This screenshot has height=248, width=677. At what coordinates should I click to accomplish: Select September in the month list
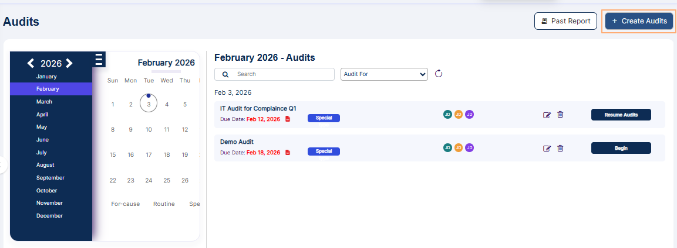click(x=51, y=177)
